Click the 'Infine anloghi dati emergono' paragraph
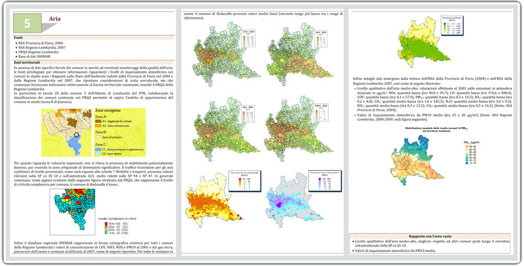Image resolution: width=524 pixels, height=266 pixels. (432, 81)
